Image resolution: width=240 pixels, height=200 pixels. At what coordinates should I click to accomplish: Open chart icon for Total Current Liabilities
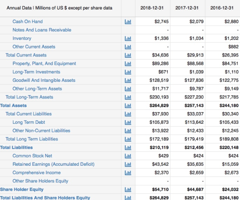point(128,114)
